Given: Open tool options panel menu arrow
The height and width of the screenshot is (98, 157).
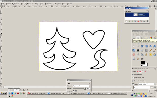Looking at the screenshot, I should click(x=155, y=69).
